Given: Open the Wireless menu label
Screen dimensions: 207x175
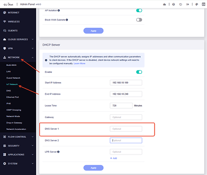Looking at the screenshot, I should [14, 21].
